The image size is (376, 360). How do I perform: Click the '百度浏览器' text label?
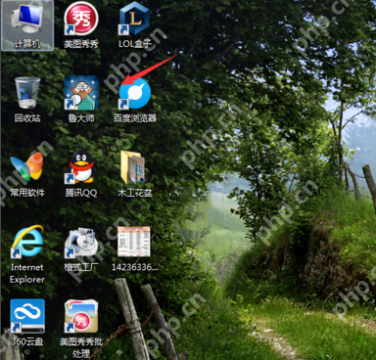(135, 118)
